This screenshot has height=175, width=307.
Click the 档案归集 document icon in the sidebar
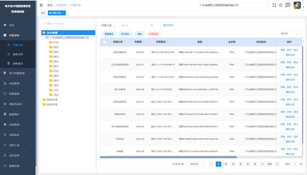click(x=8, y=45)
